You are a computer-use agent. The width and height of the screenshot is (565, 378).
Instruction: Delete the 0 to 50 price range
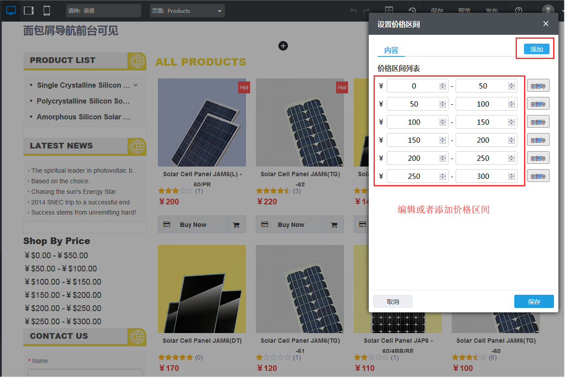point(538,86)
